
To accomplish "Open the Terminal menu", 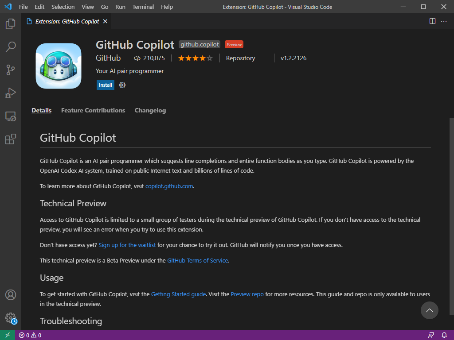I will (143, 7).
